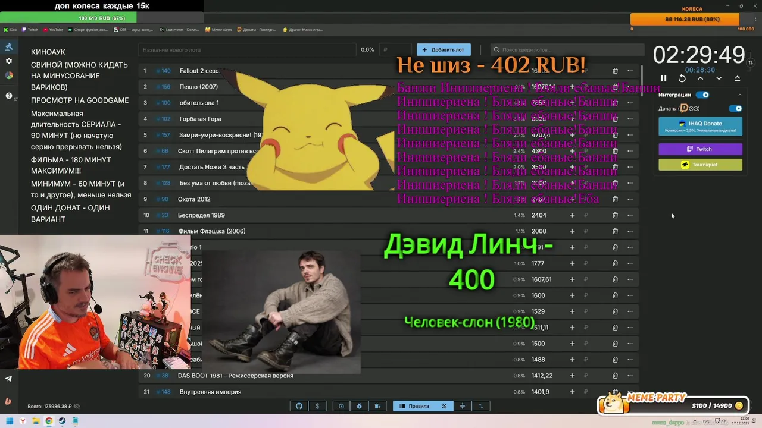Open more options for Пекло (2007)
This screenshot has width=762, height=428.
coord(630,87)
